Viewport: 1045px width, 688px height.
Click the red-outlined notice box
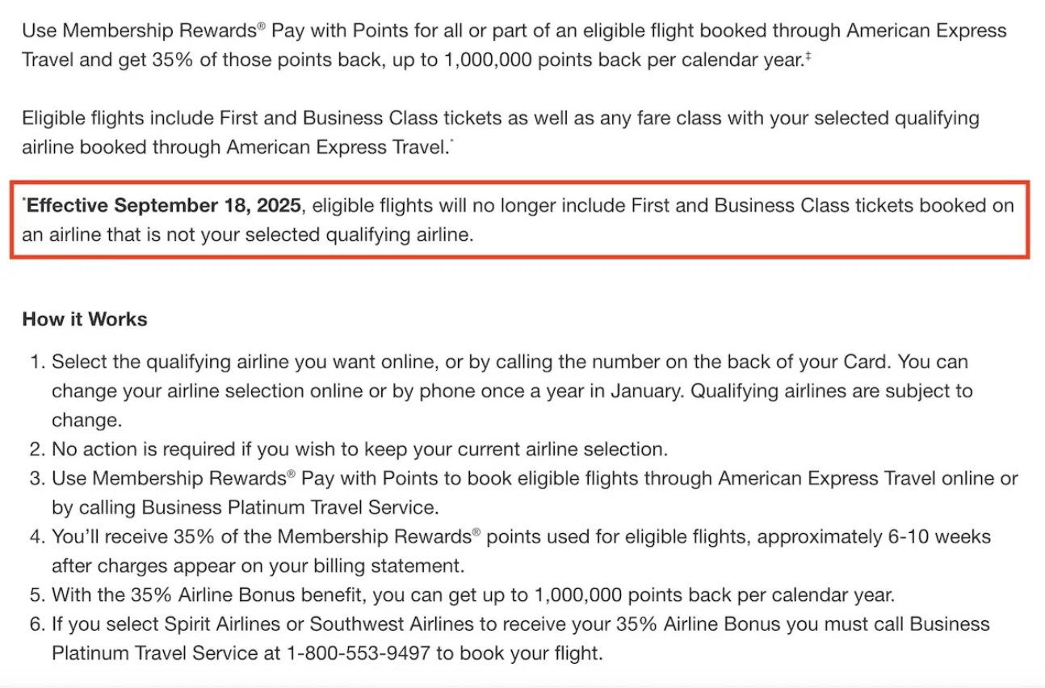click(519, 220)
